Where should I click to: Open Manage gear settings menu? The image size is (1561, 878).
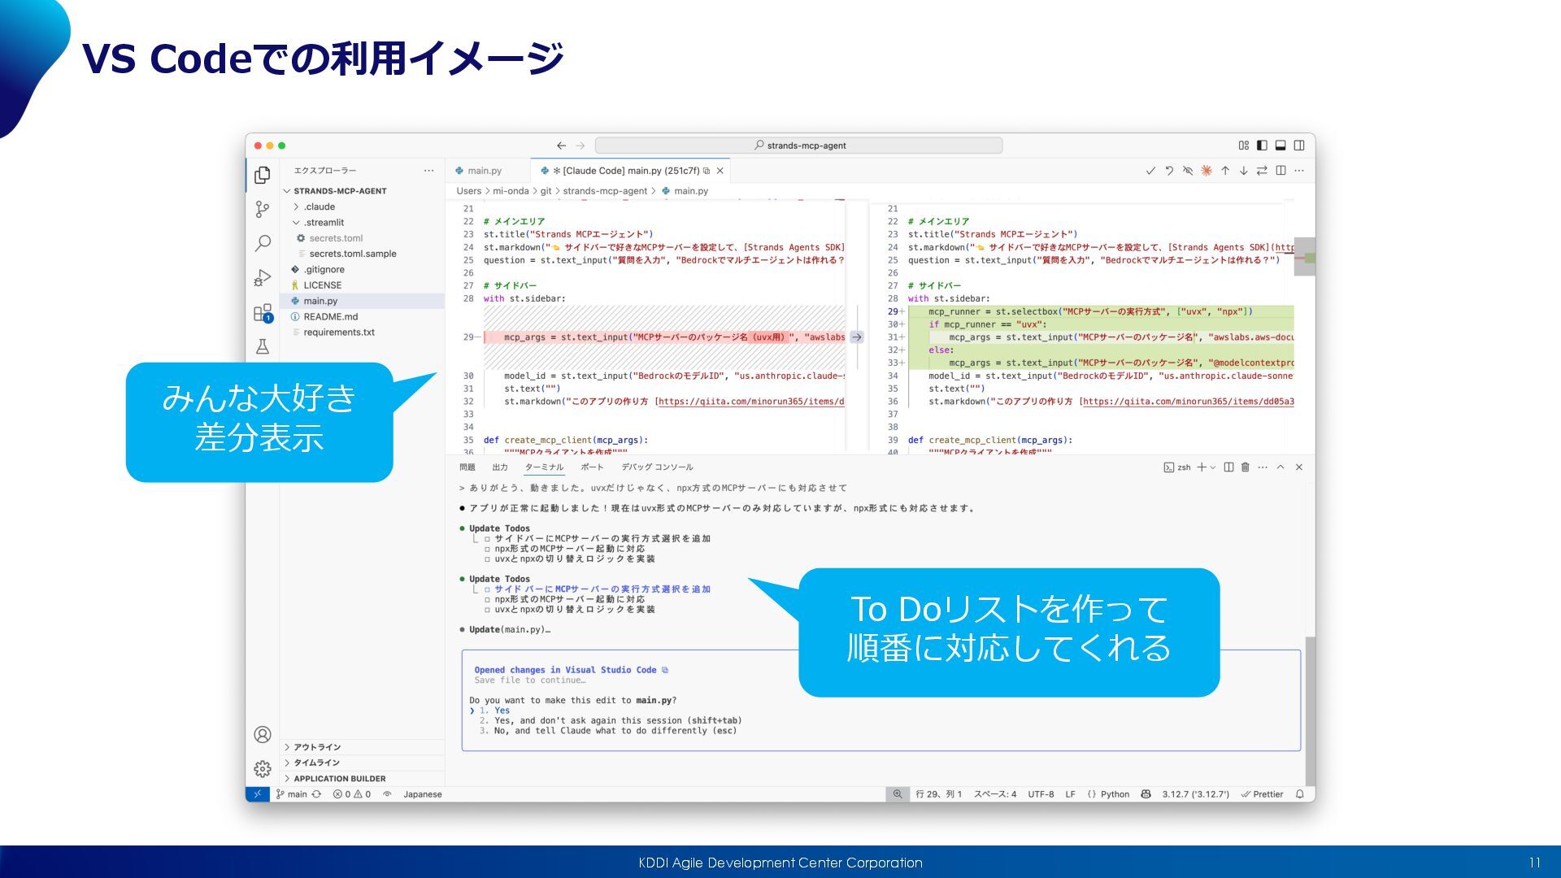[x=262, y=769]
